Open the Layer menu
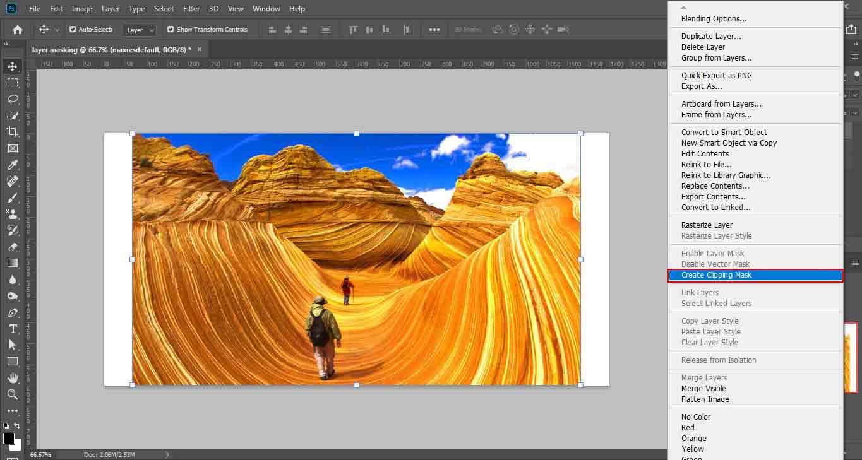Screen dimensions: 862x460 pyautogui.click(x=111, y=9)
